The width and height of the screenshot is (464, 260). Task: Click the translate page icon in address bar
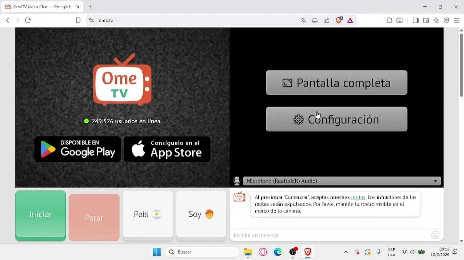[x=303, y=21]
